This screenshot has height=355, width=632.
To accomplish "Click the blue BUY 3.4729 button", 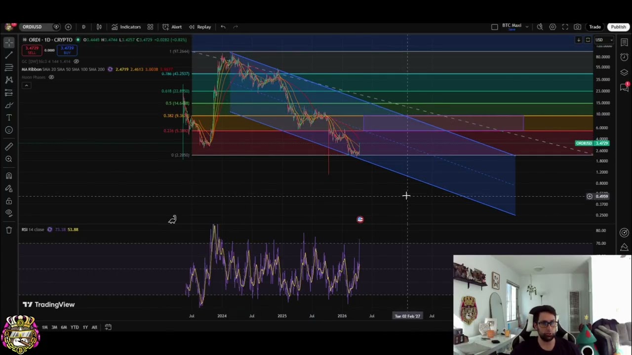I will pos(67,50).
